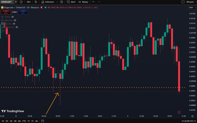Open chart settings gear at axis corner
This screenshot has width=197, height=123.
coord(192,116)
